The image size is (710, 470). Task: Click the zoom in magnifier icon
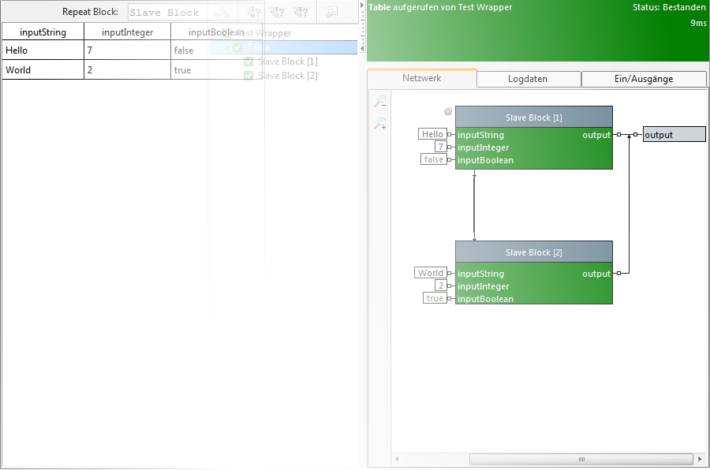click(380, 124)
